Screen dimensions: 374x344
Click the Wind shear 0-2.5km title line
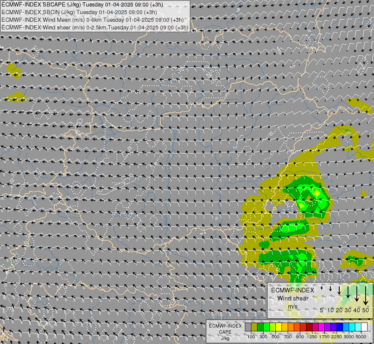[x=95, y=28]
